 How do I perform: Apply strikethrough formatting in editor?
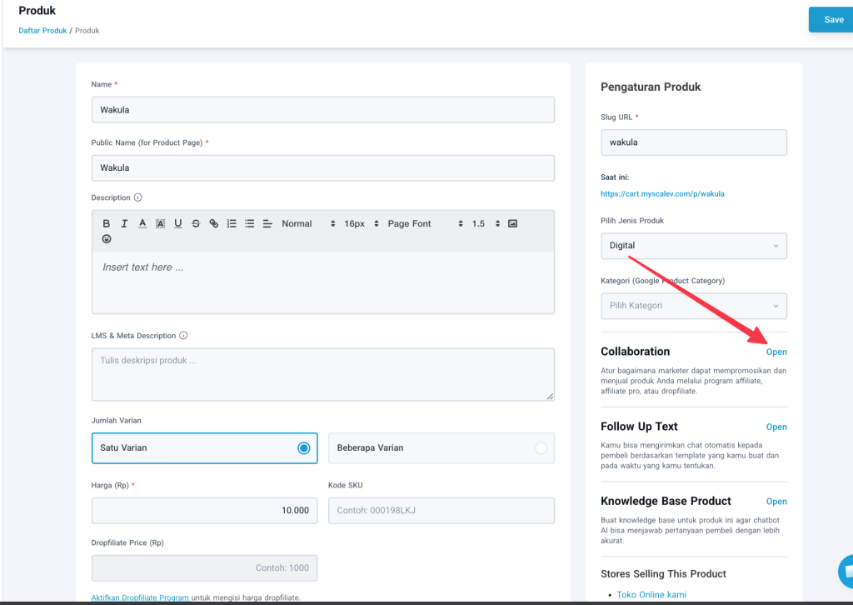(196, 223)
